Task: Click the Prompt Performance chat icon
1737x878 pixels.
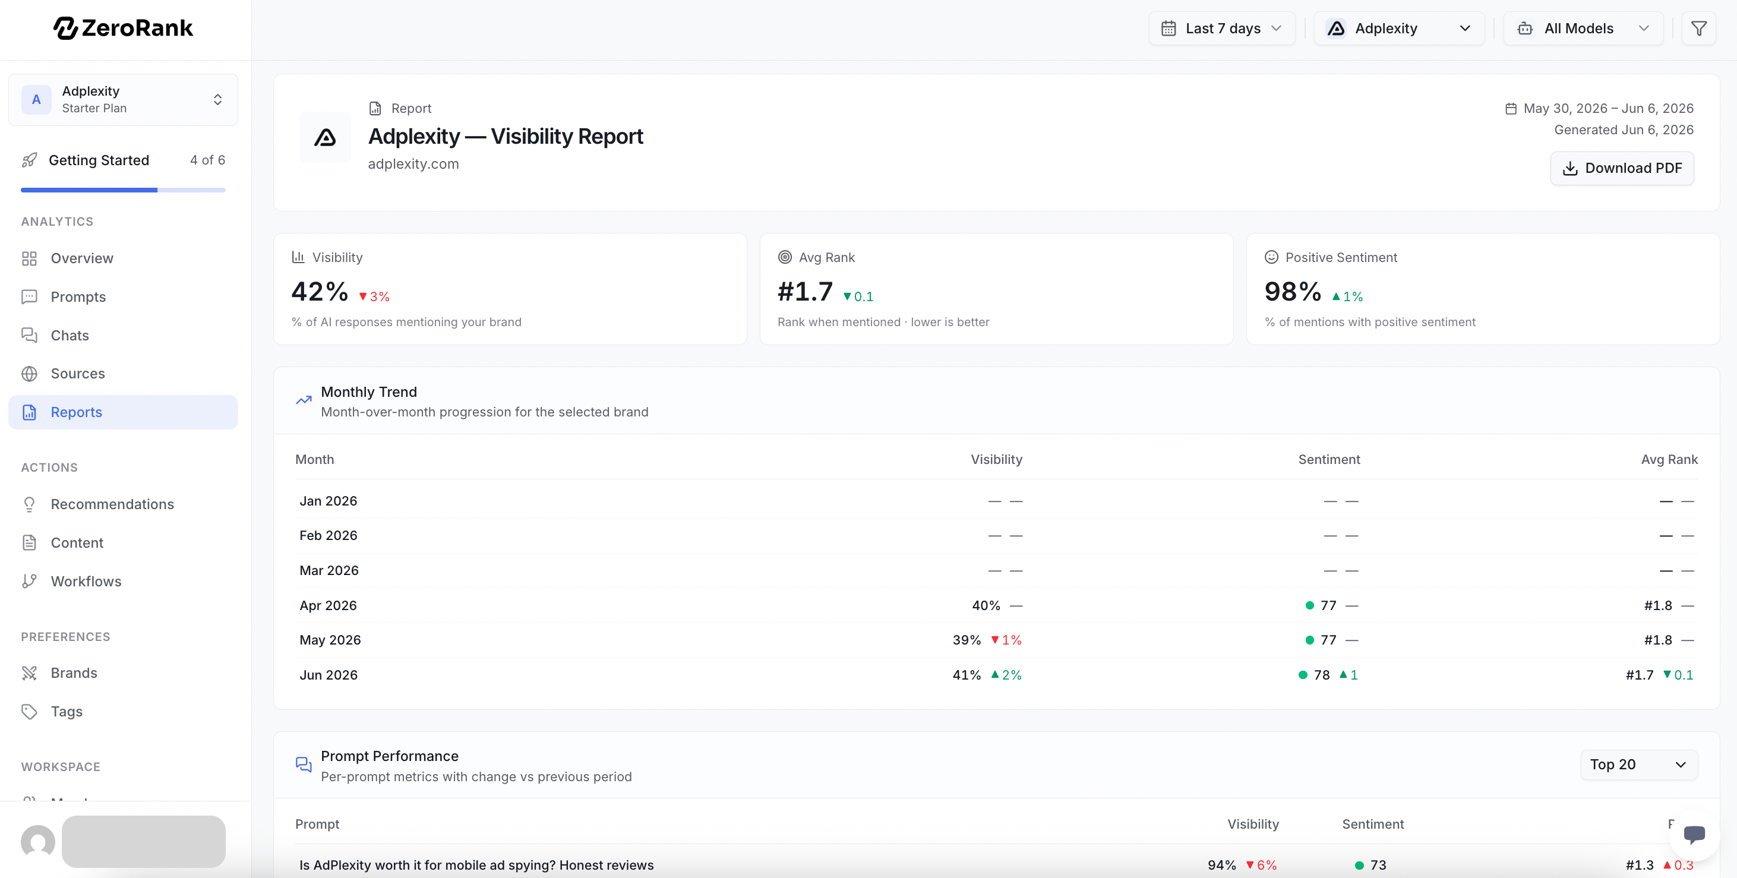Action: 304,765
